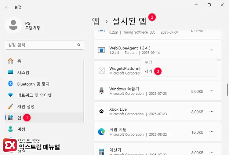Image resolution: width=229 pixels, height=155 pixels.
Task: Open more options for WebCubeAgent
Action: tap(211, 50)
